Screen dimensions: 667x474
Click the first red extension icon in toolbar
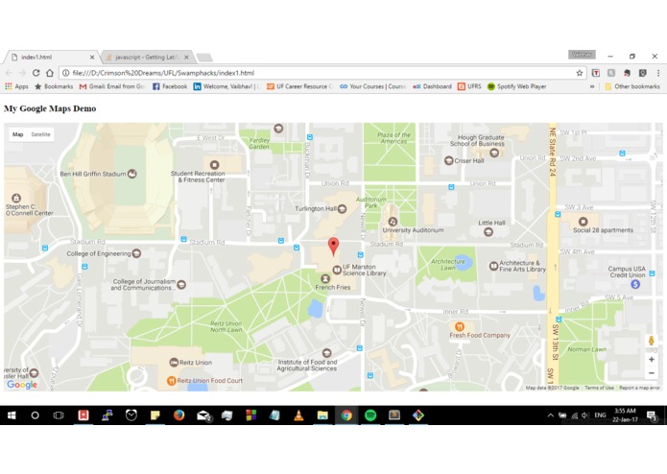click(x=596, y=73)
